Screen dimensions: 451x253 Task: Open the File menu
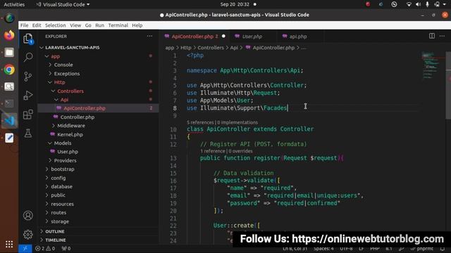(x=24, y=25)
